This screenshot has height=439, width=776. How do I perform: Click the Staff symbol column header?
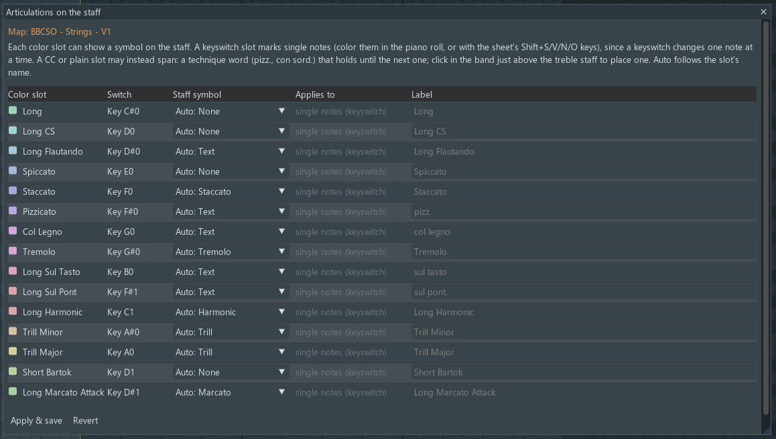pos(197,94)
